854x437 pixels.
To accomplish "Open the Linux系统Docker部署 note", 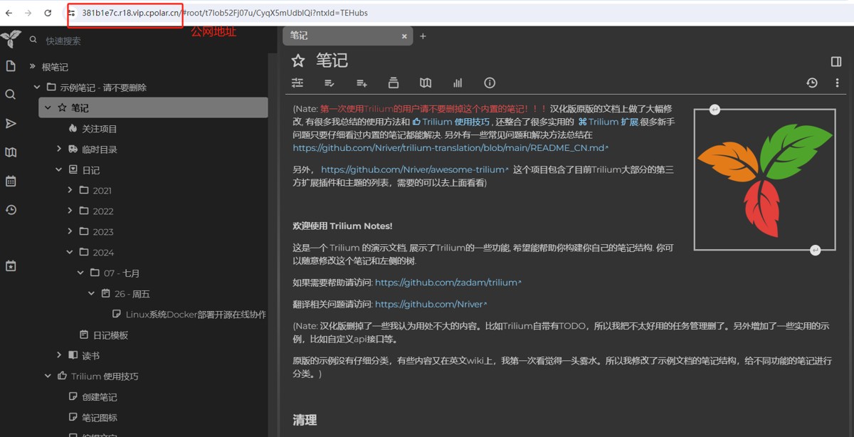I will [x=196, y=315].
